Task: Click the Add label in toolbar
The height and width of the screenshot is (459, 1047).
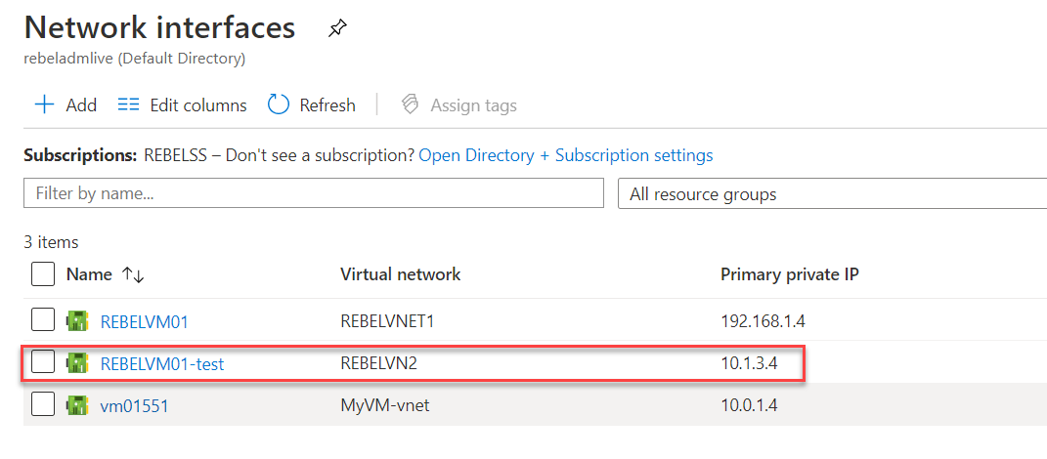Action: [x=81, y=105]
